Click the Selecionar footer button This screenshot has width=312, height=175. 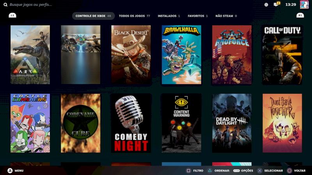click(x=273, y=171)
